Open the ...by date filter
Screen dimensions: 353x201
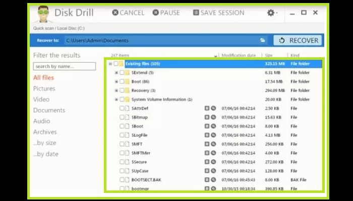(x=46, y=154)
